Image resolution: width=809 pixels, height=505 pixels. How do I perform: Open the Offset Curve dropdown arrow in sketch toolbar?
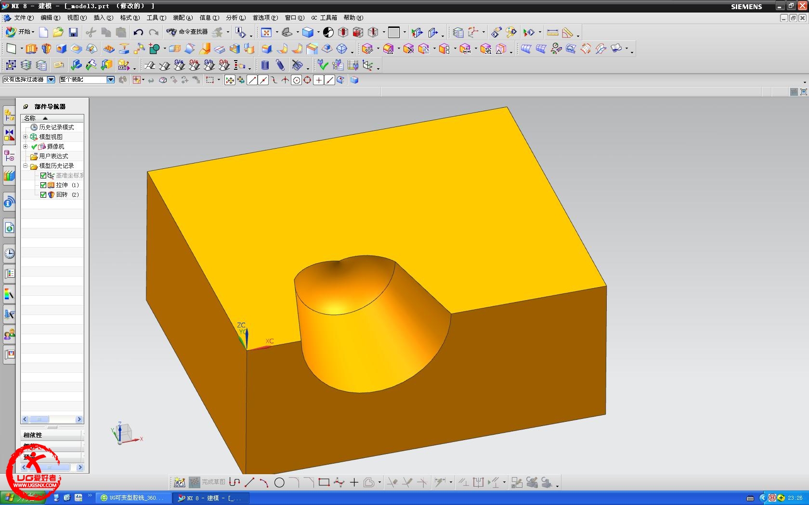pyautogui.click(x=379, y=482)
